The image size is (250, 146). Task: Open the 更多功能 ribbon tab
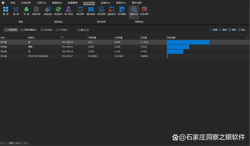[x=136, y=3]
